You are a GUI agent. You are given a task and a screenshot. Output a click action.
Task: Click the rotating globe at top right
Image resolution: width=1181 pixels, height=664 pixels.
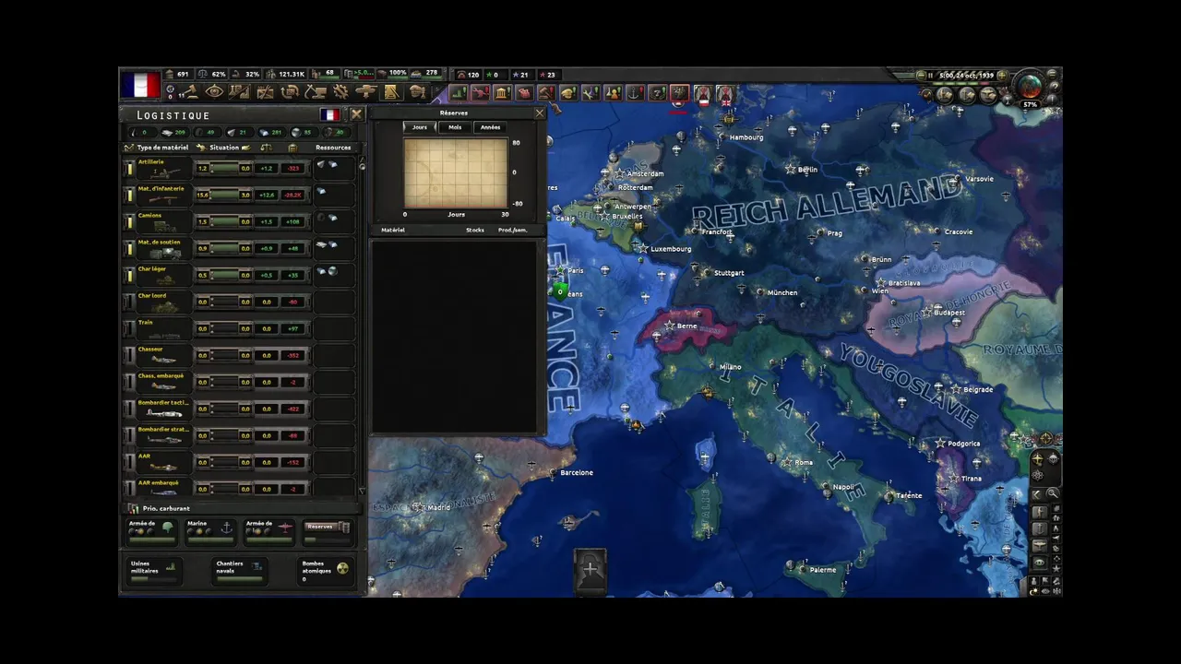click(1030, 87)
